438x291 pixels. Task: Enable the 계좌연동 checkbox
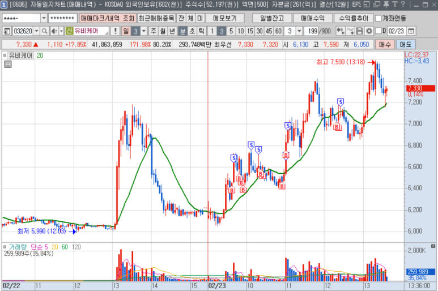coord(378,18)
